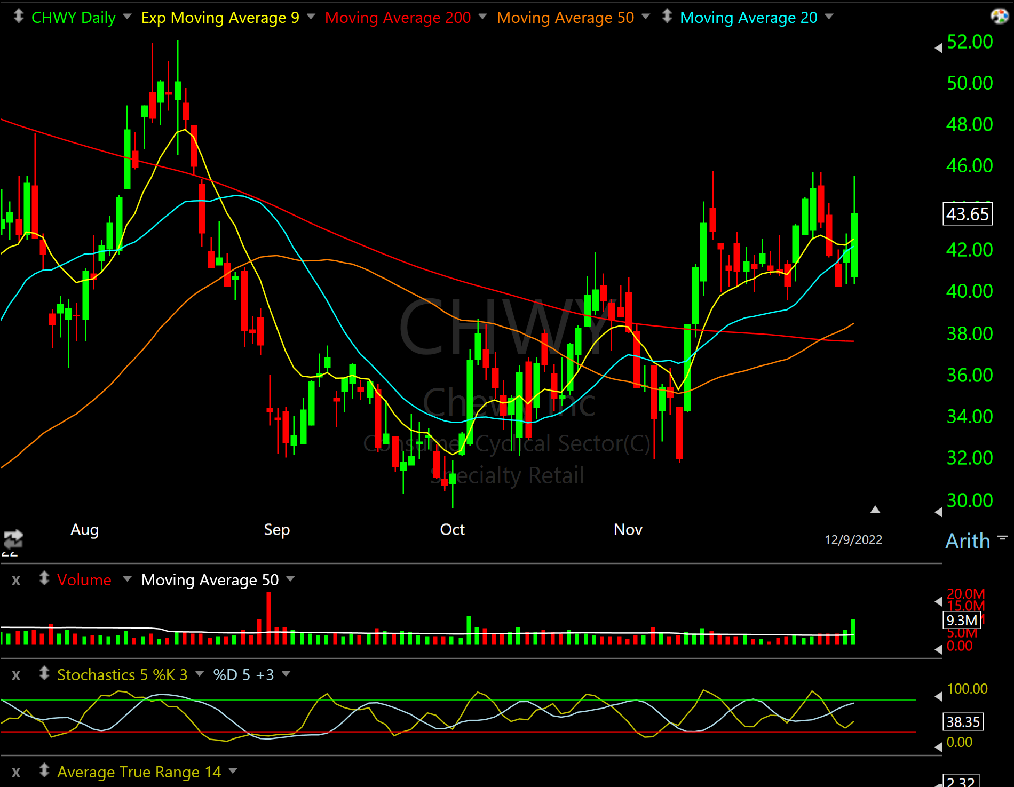Image resolution: width=1014 pixels, height=787 pixels.
Task: Click the latest green candle on 12/9/2022
Action: [x=854, y=245]
